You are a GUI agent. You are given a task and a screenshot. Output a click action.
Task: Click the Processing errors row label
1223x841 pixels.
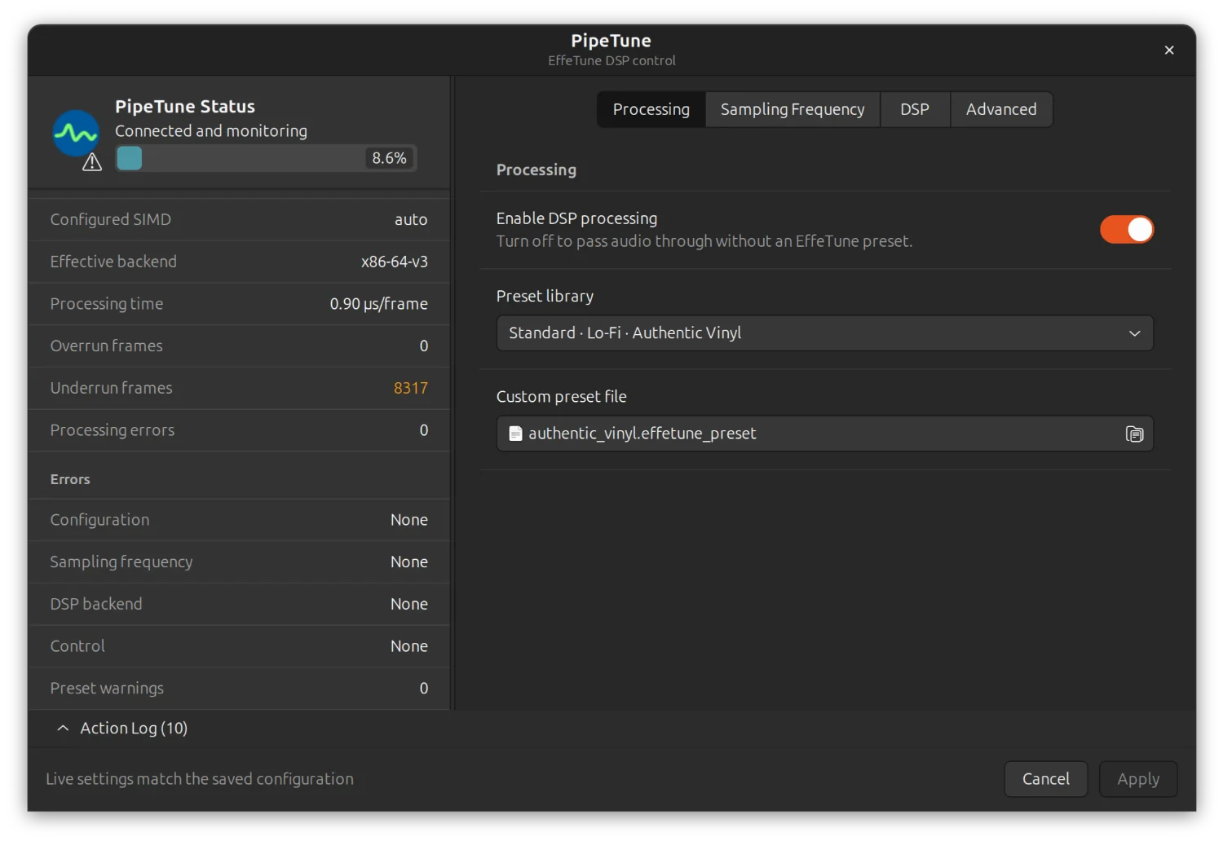coord(112,430)
